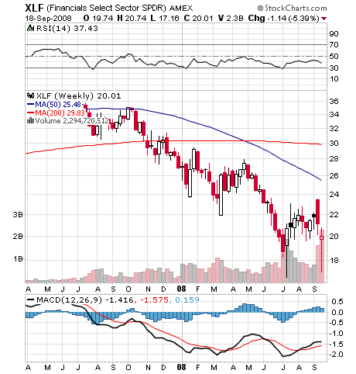This screenshot has width=356, height=374.
Task: Click the MACD(12,26,9) label
Action: point(70,300)
